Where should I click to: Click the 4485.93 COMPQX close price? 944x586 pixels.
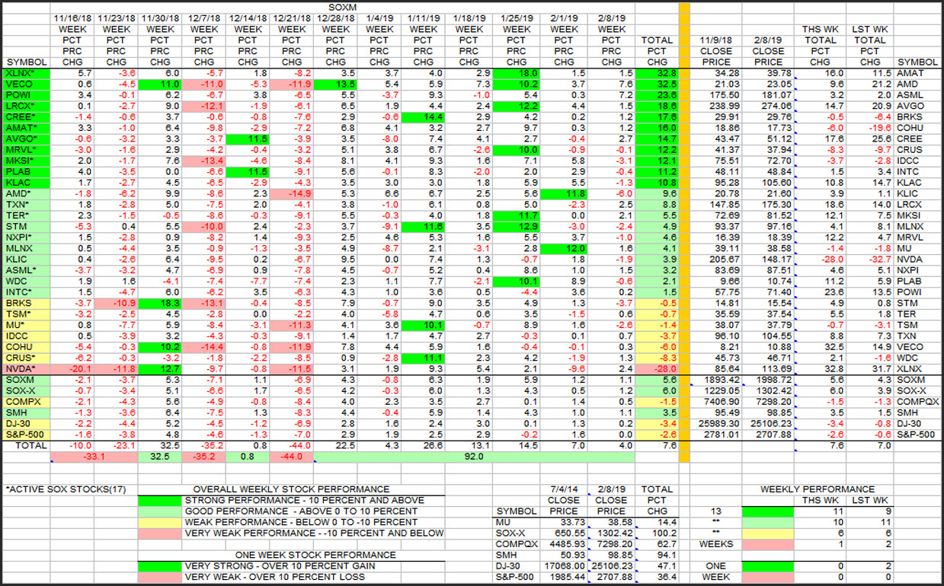pos(564,545)
